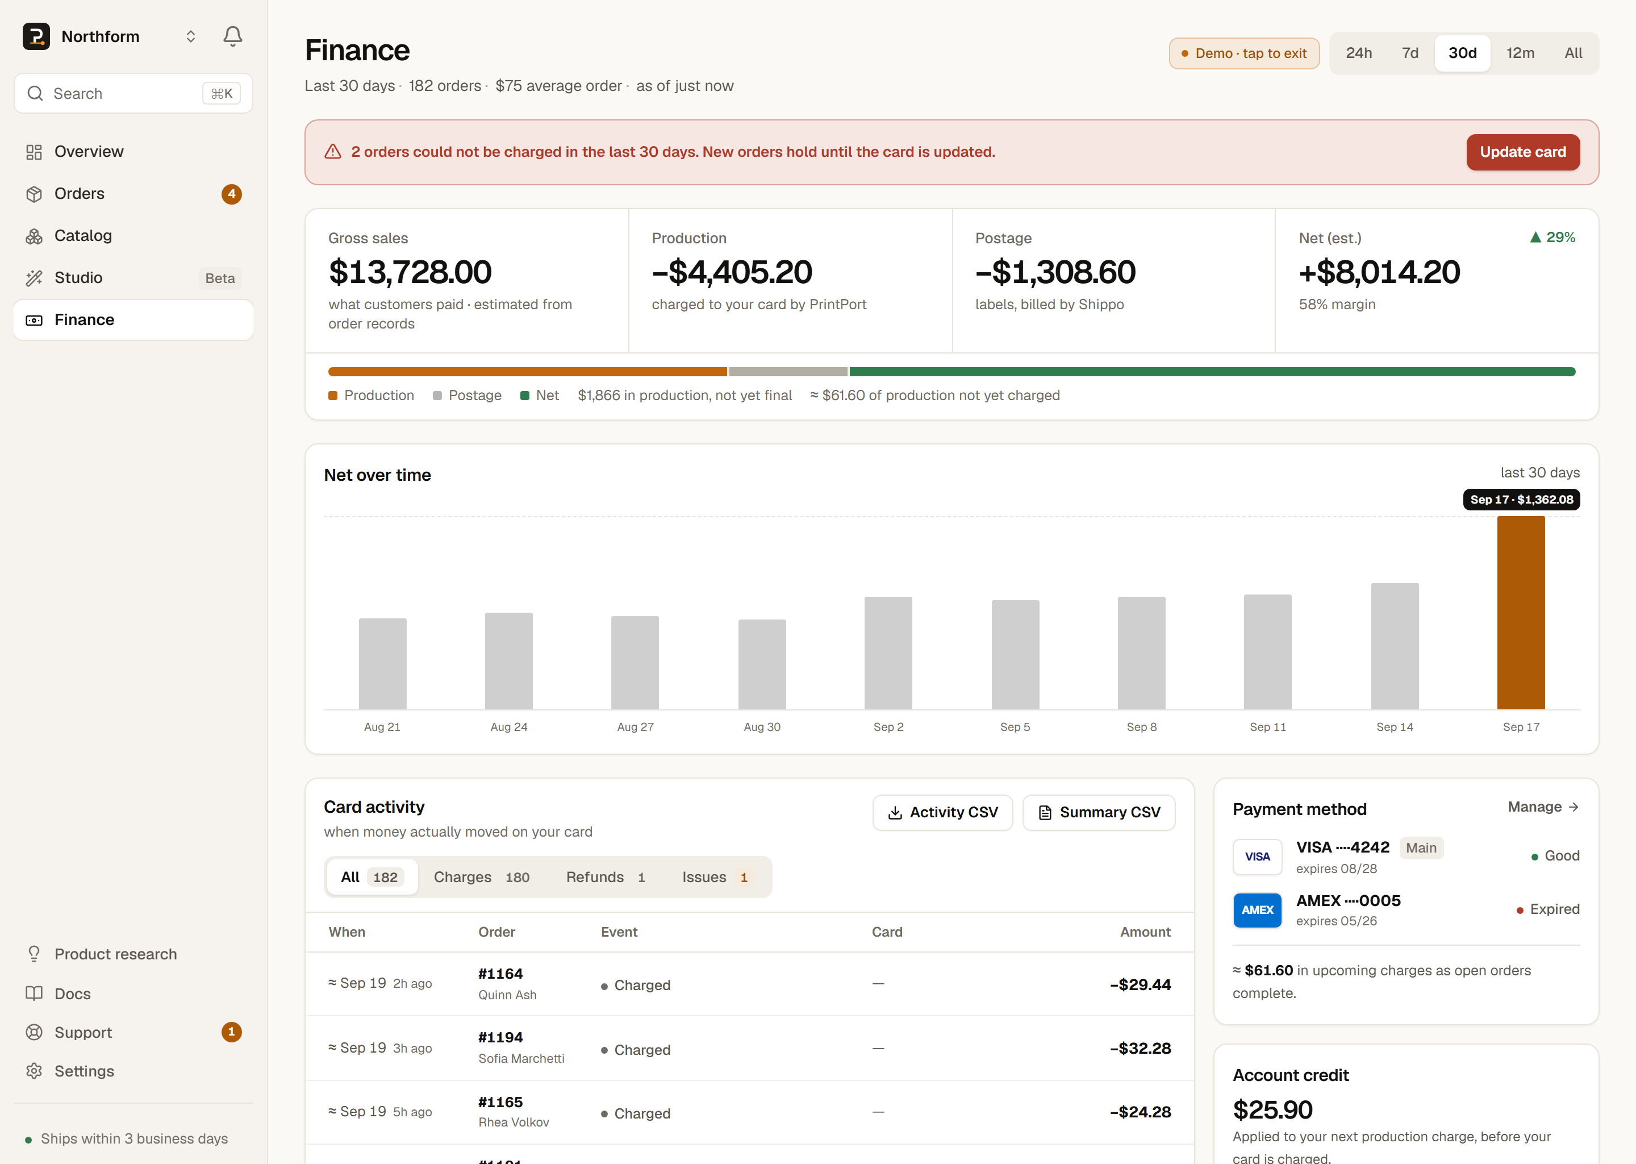Click the Update card button
This screenshot has height=1164, width=1636.
[x=1523, y=152]
